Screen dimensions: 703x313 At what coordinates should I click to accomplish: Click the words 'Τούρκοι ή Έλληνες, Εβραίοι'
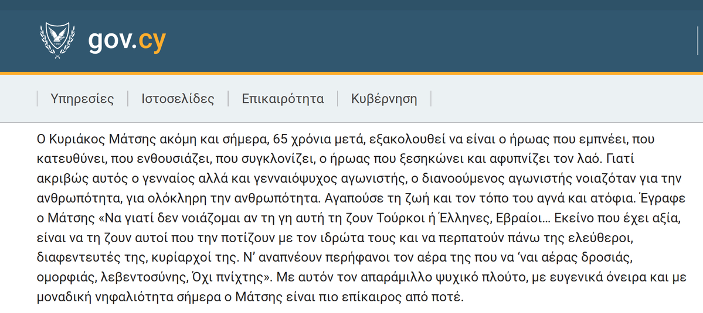(459, 218)
